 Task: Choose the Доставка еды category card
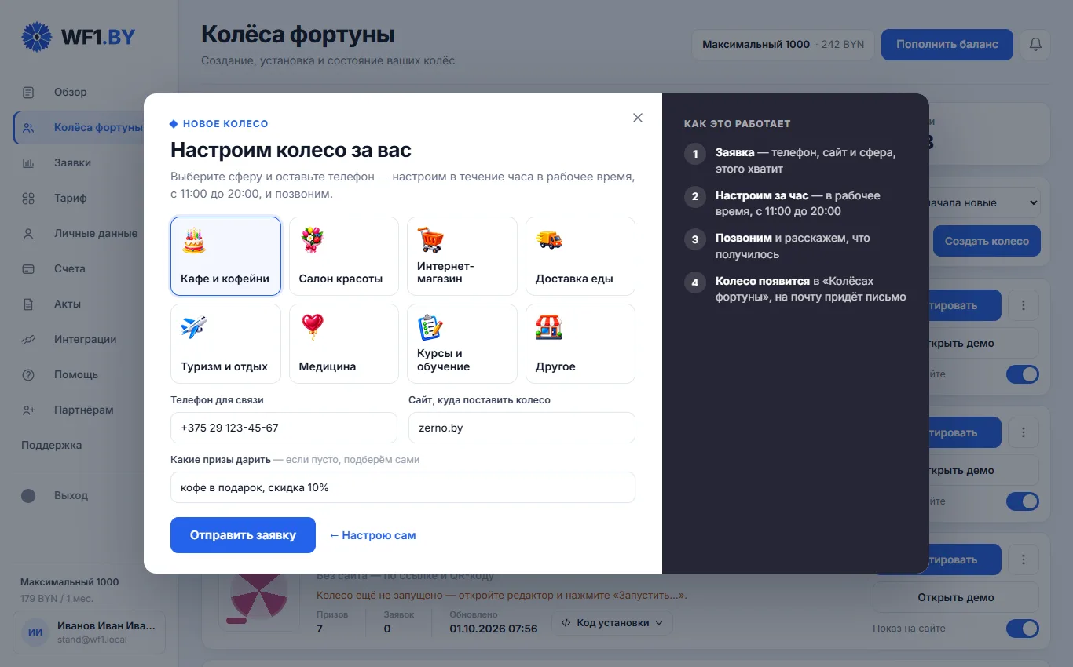point(580,256)
